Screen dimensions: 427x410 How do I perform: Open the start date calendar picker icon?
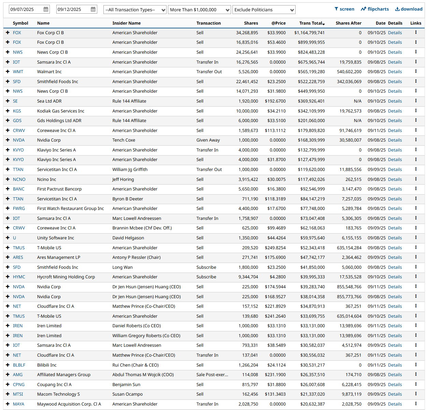pyautogui.click(x=46, y=9)
